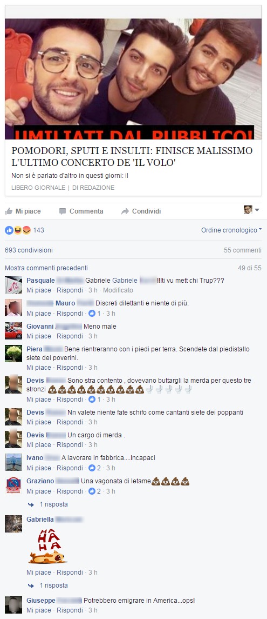Screen dimensions: 267x619
Task: Open the 55 commenti link
Action: click(x=242, y=250)
